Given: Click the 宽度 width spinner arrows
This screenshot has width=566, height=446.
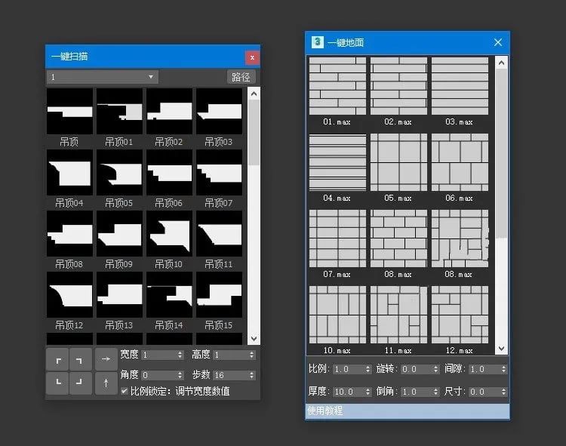Looking at the screenshot, I should 180,355.
